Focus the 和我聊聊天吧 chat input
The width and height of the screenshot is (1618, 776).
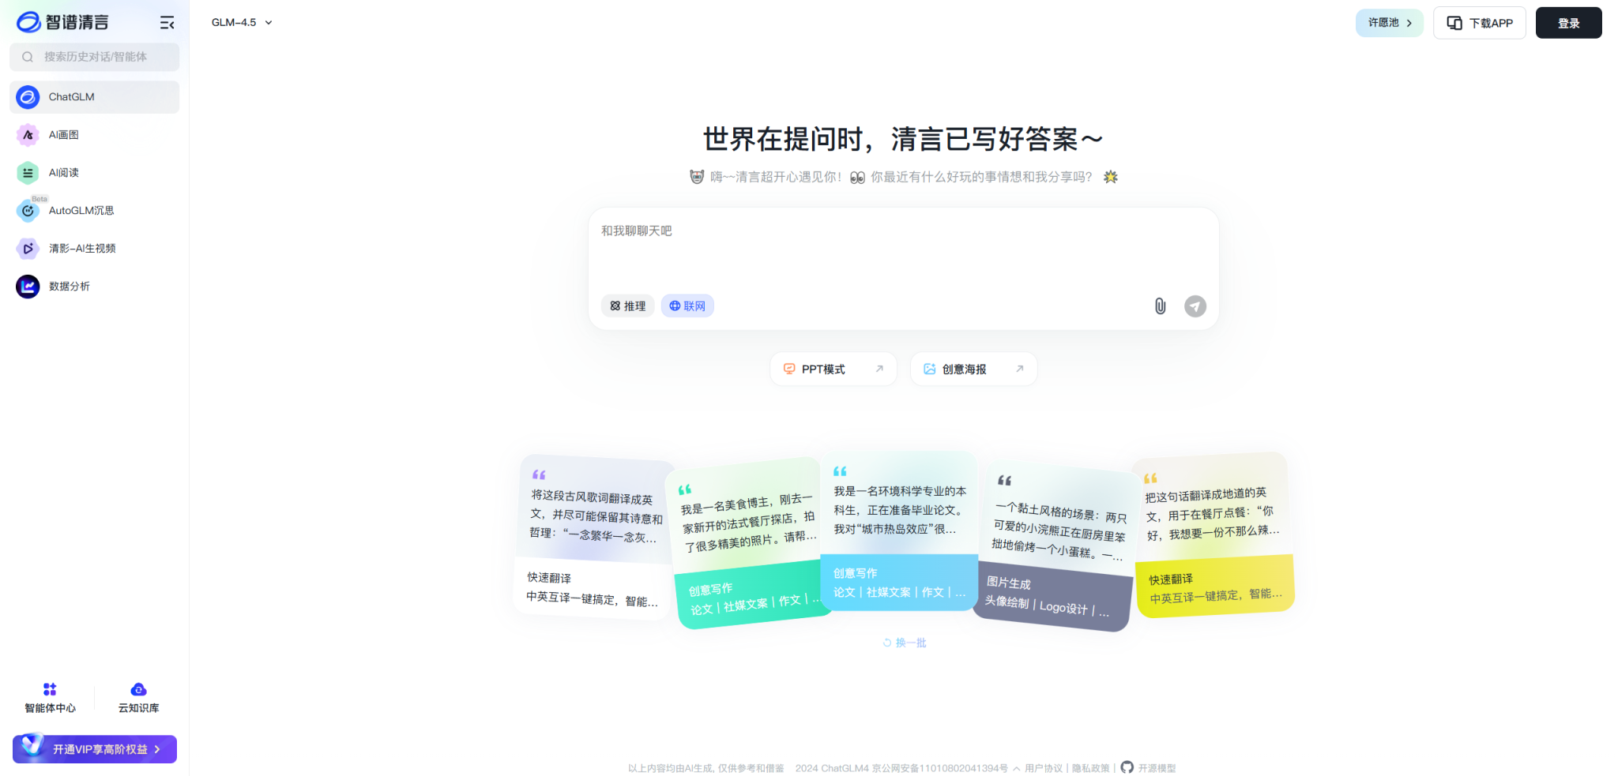pos(903,249)
